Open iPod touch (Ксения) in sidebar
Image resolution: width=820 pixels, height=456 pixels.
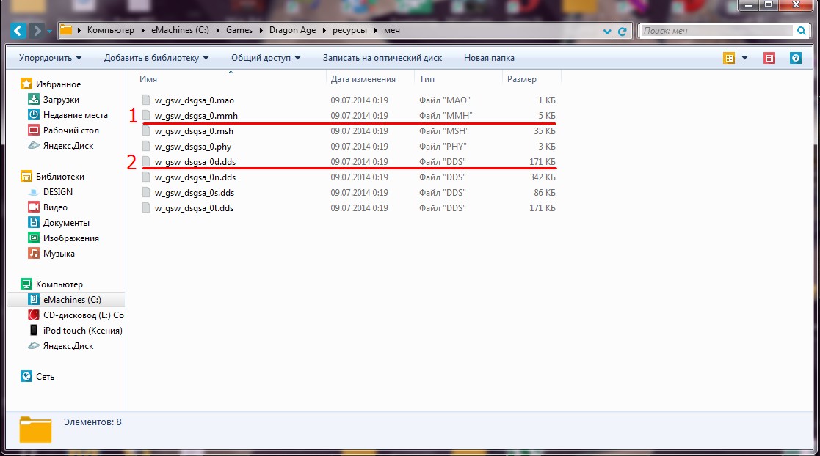[83, 331]
